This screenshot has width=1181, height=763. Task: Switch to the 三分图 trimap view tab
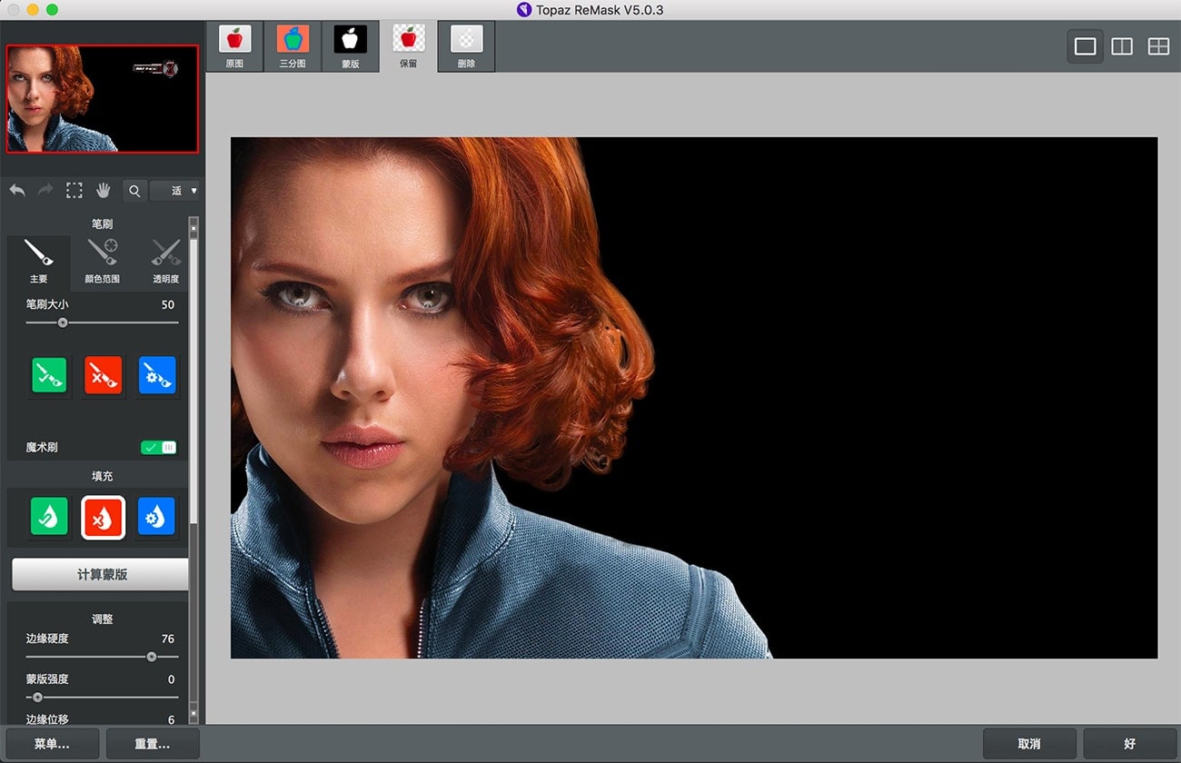click(293, 47)
